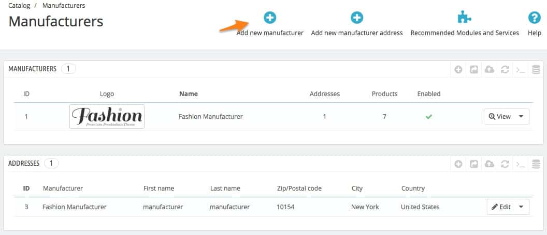Refresh the Addresses list

tap(505, 164)
